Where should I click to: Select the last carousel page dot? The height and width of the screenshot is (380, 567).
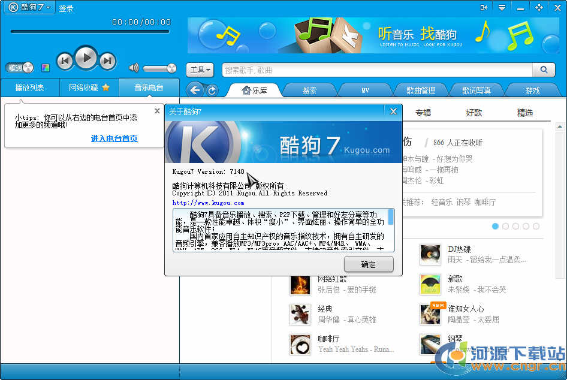pos(536,227)
